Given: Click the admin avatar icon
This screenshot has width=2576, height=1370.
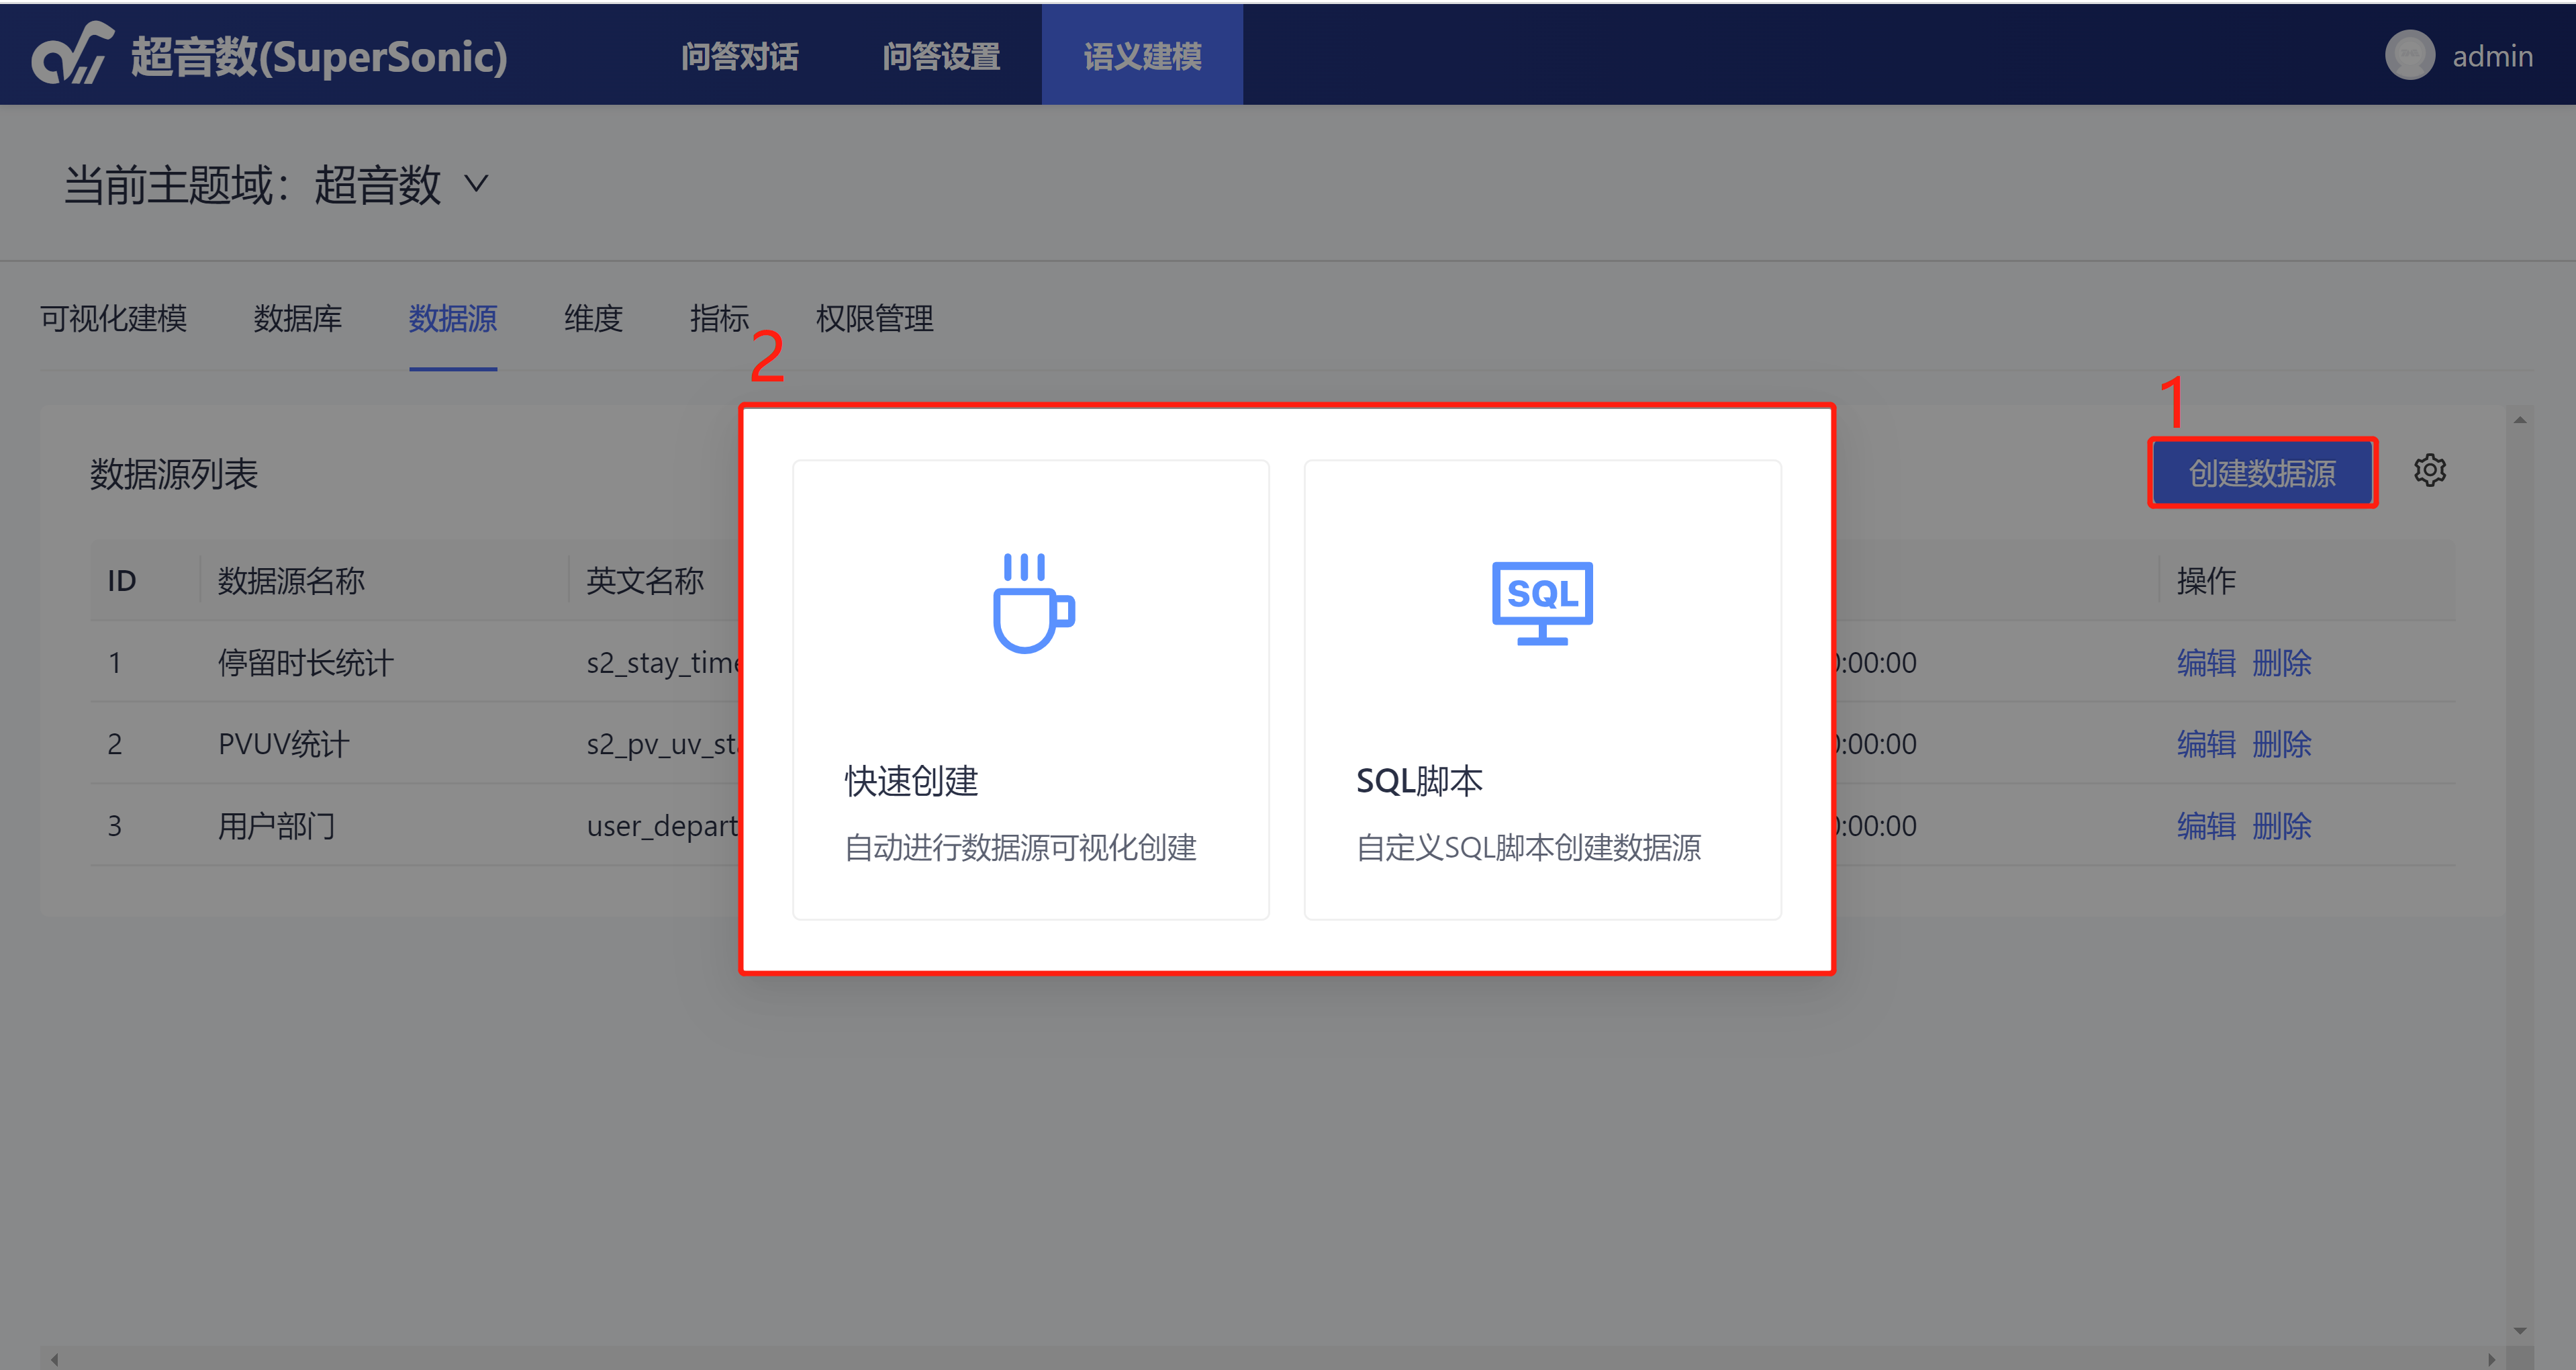Looking at the screenshot, I should (x=2409, y=56).
